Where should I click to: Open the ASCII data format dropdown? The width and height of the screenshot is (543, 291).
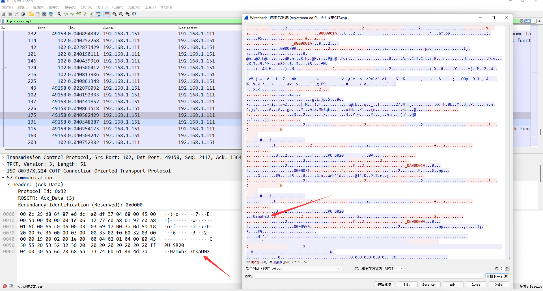pos(394,268)
